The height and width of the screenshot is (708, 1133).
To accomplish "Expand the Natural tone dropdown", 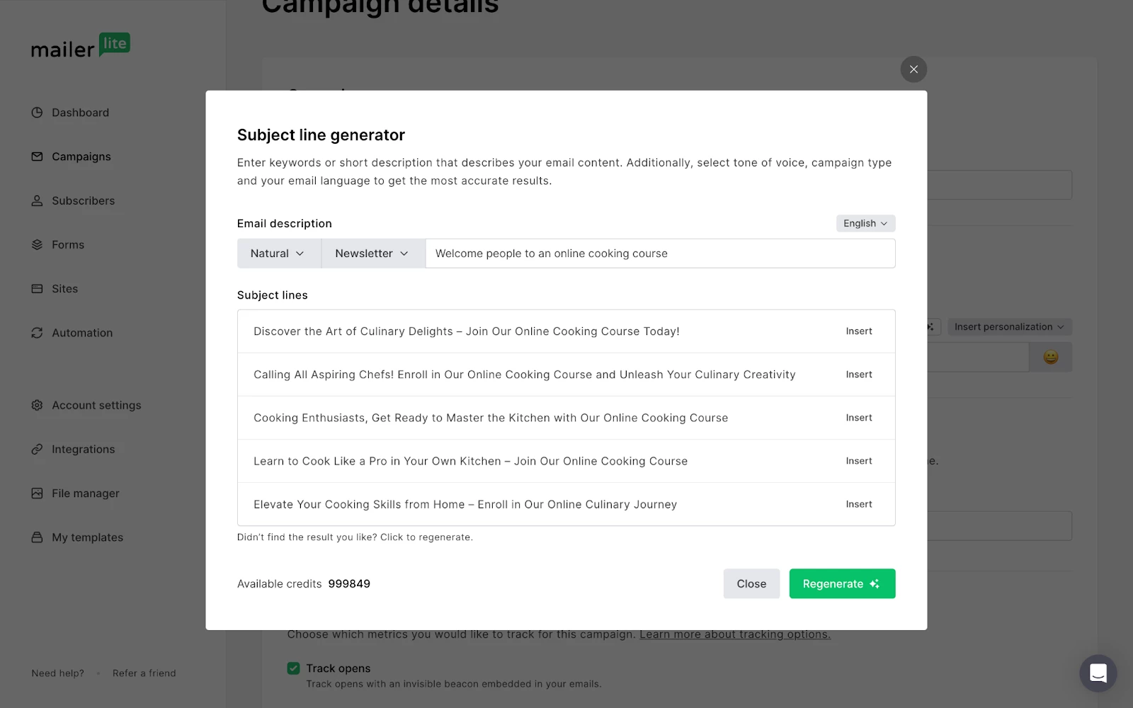I will pos(278,253).
